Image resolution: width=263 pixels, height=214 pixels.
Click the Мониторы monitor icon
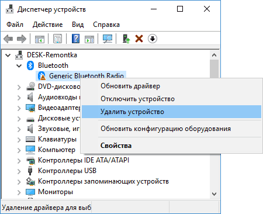pos(30,192)
